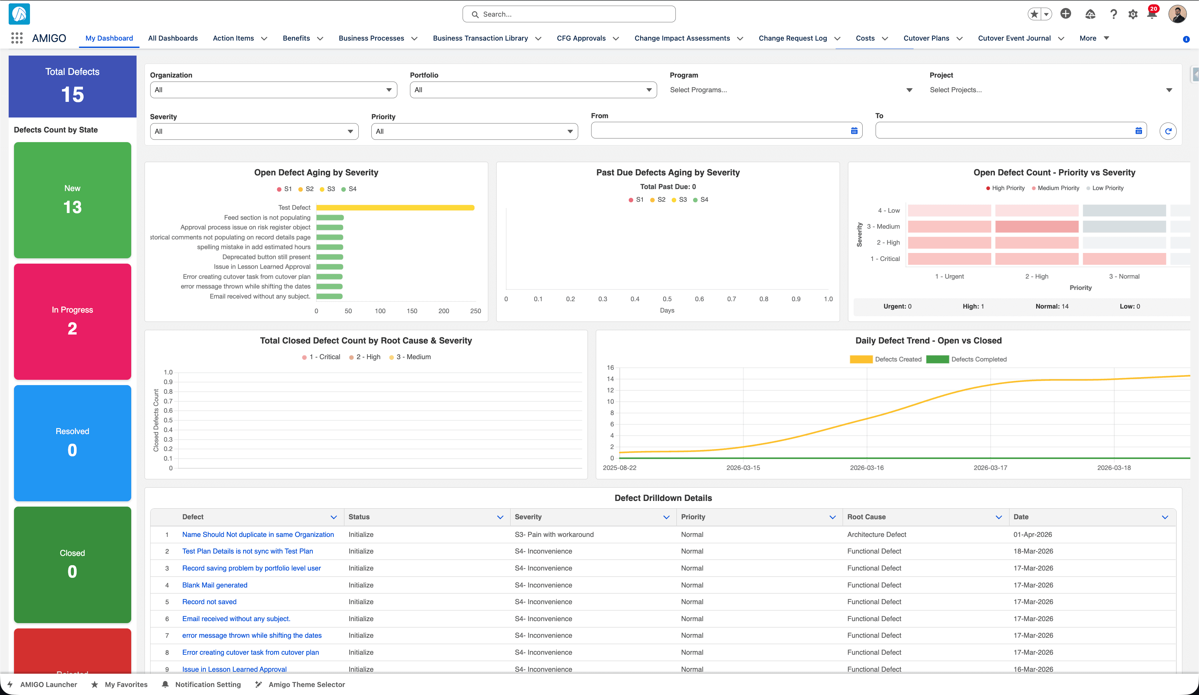The image size is (1199, 695).
Task: Open Notification Setting utility item
Action: click(201, 684)
